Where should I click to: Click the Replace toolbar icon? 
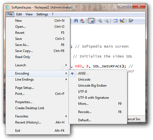82,21
